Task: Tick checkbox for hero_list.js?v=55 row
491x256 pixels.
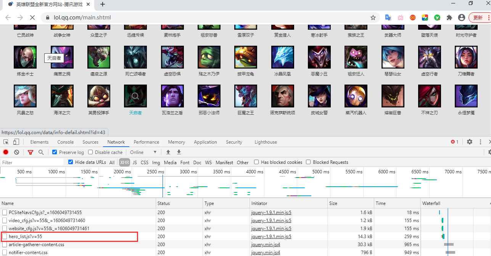Action: pos(5,237)
